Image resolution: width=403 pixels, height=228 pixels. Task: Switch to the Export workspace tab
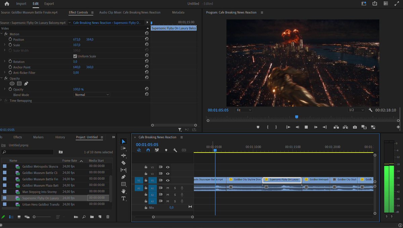pos(49,4)
